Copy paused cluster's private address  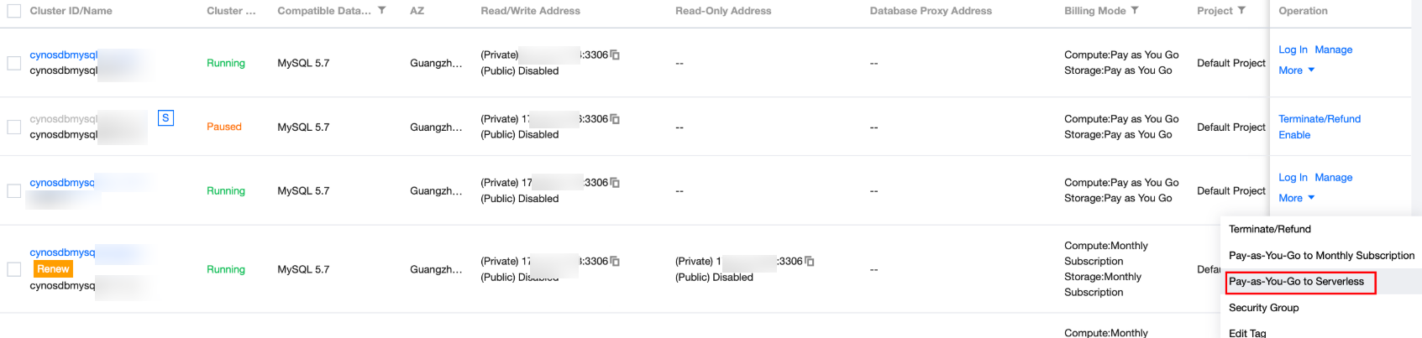point(615,119)
